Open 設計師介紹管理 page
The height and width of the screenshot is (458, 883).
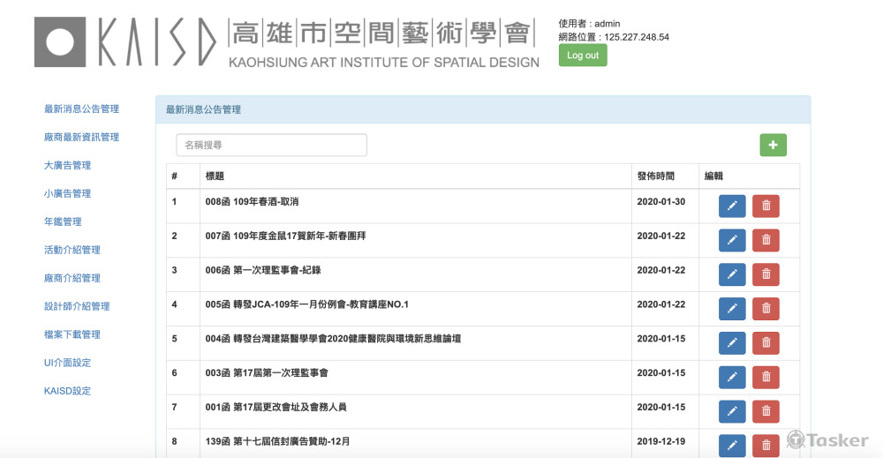[x=77, y=307]
